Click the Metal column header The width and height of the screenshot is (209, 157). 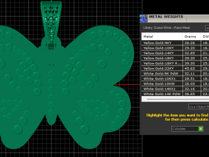162,37
